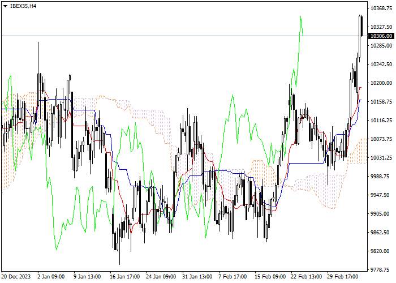
Task: Select the 16 Jan 17:00 time label
Action: [x=125, y=276]
